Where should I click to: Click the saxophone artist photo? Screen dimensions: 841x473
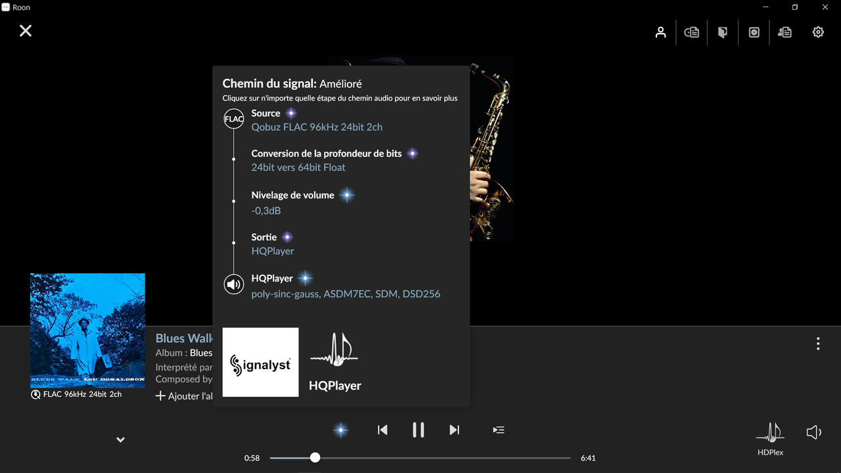[491, 148]
